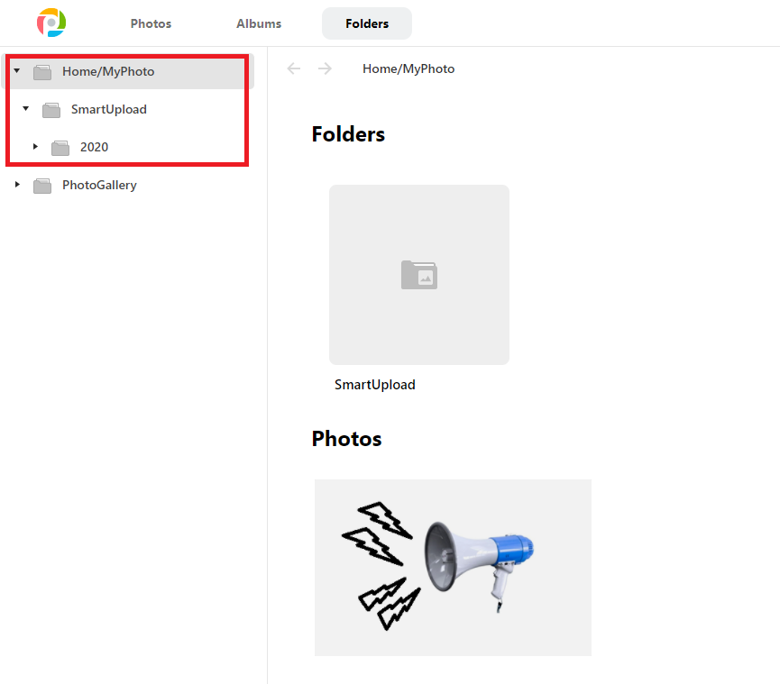The width and height of the screenshot is (780, 684).
Task: Collapse the Home/MyPhoto tree node
Action: coord(17,70)
